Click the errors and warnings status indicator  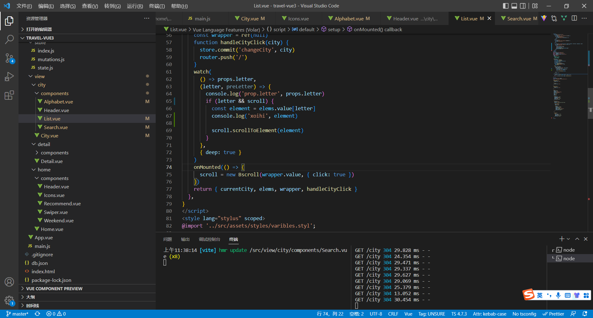tap(56, 314)
